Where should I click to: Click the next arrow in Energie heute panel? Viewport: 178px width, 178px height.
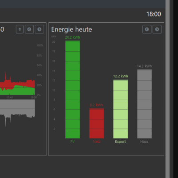point(157,29)
